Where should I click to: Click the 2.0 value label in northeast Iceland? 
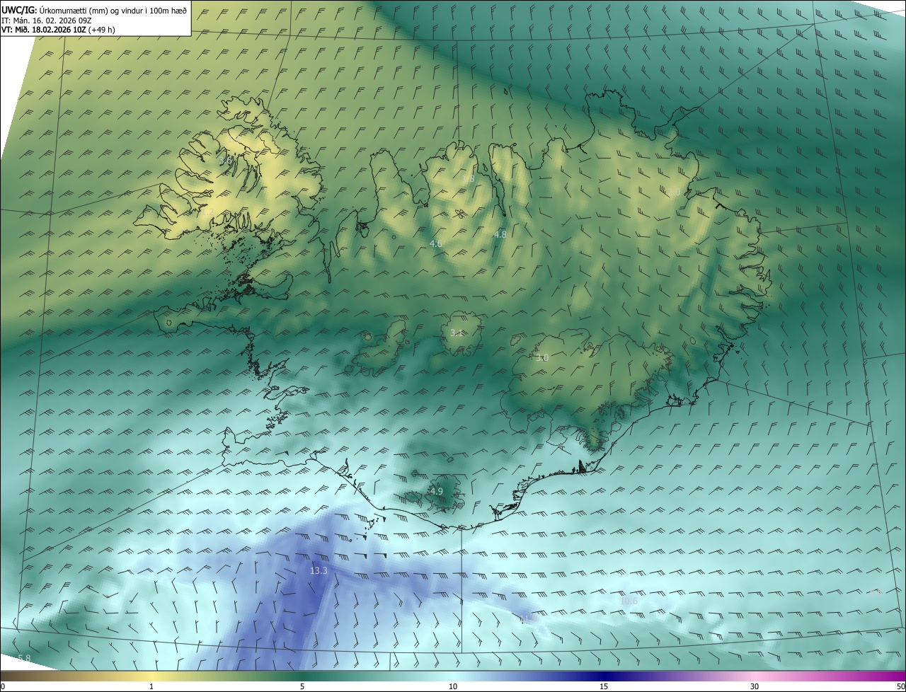pyautogui.click(x=673, y=192)
